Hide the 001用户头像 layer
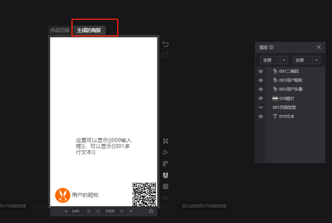332x223 pixels. point(261,89)
